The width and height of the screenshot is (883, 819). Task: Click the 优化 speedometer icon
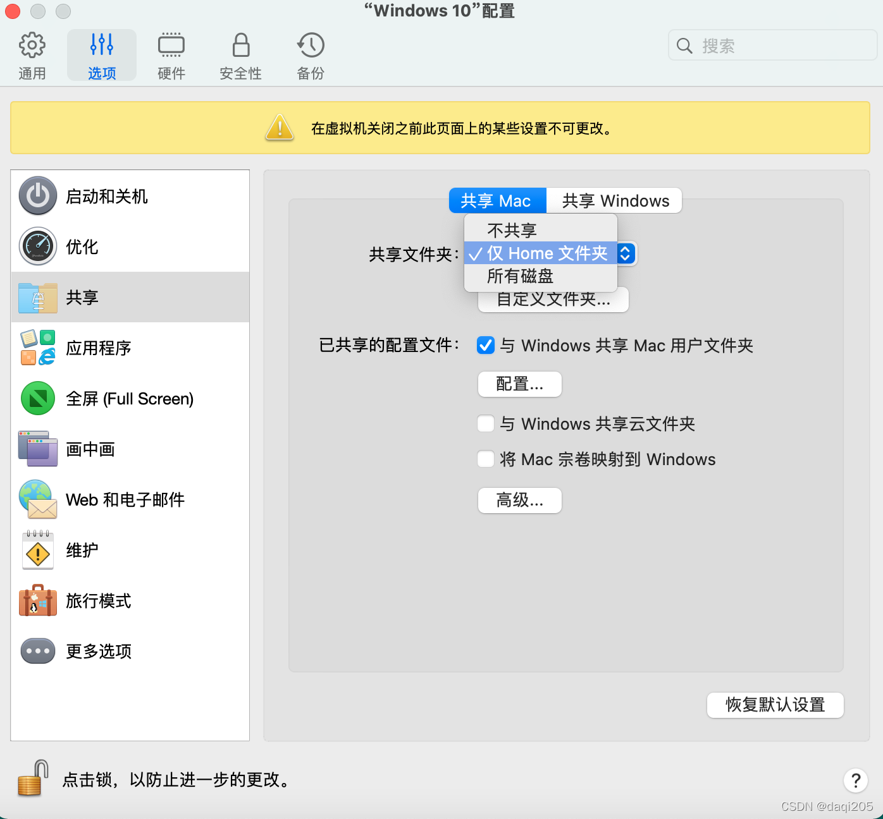(x=38, y=246)
